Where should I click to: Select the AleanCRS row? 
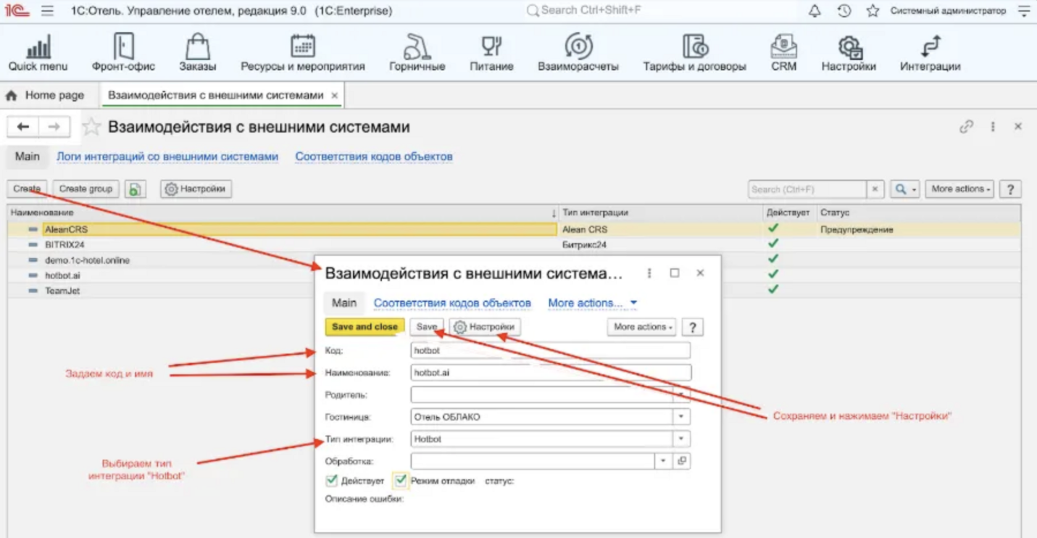tap(513, 230)
